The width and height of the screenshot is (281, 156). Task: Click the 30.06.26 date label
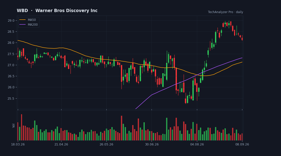[152, 144]
